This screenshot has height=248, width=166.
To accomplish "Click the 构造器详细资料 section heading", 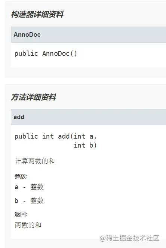I will coord(37,14).
